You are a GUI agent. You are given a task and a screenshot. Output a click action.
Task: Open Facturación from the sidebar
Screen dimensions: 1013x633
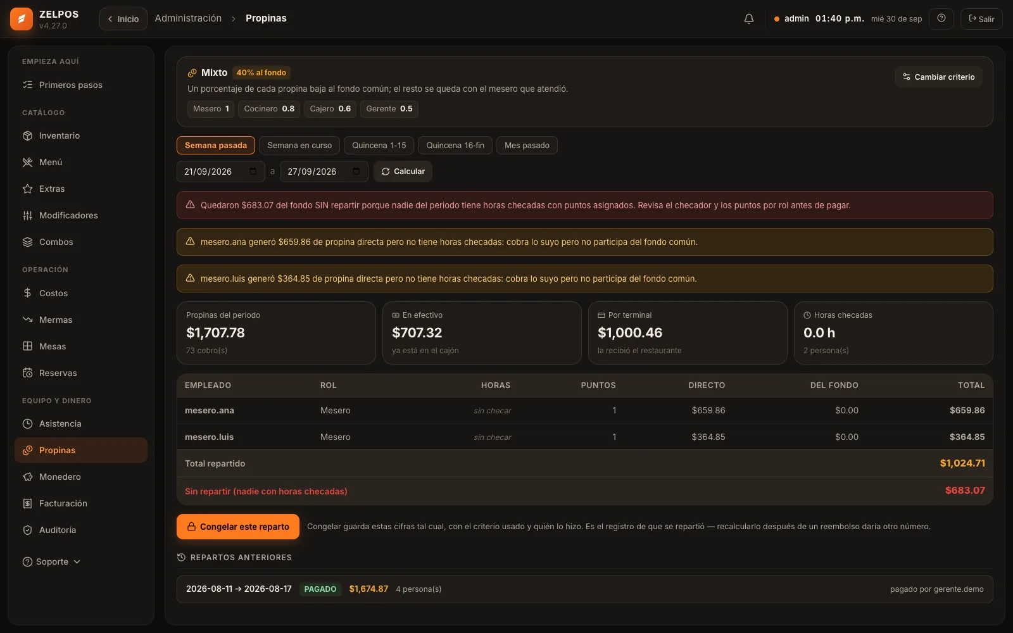(x=81, y=503)
